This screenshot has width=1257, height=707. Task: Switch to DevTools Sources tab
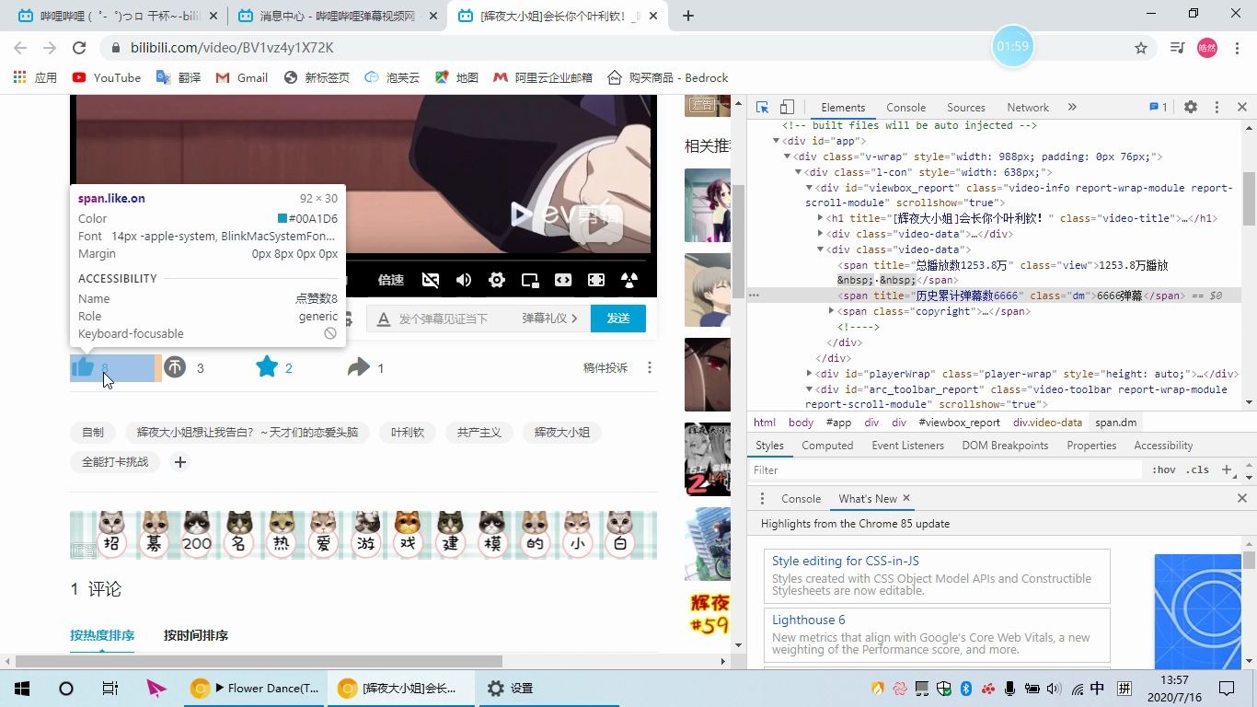(966, 107)
